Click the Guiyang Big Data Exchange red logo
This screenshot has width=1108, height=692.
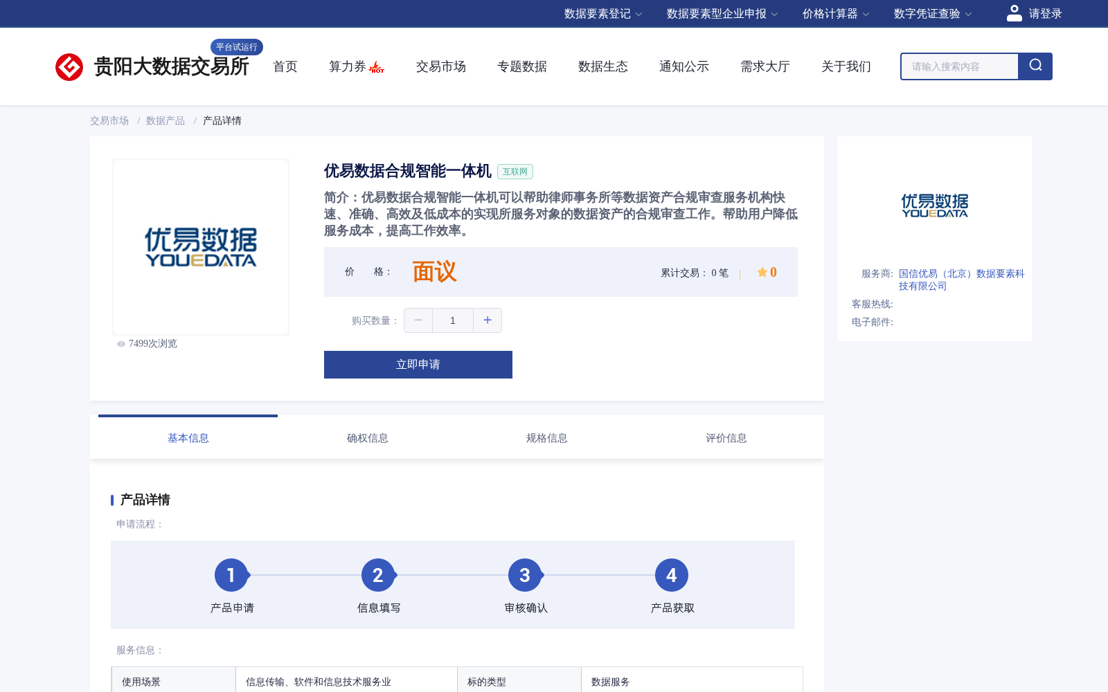pyautogui.click(x=69, y=67)
